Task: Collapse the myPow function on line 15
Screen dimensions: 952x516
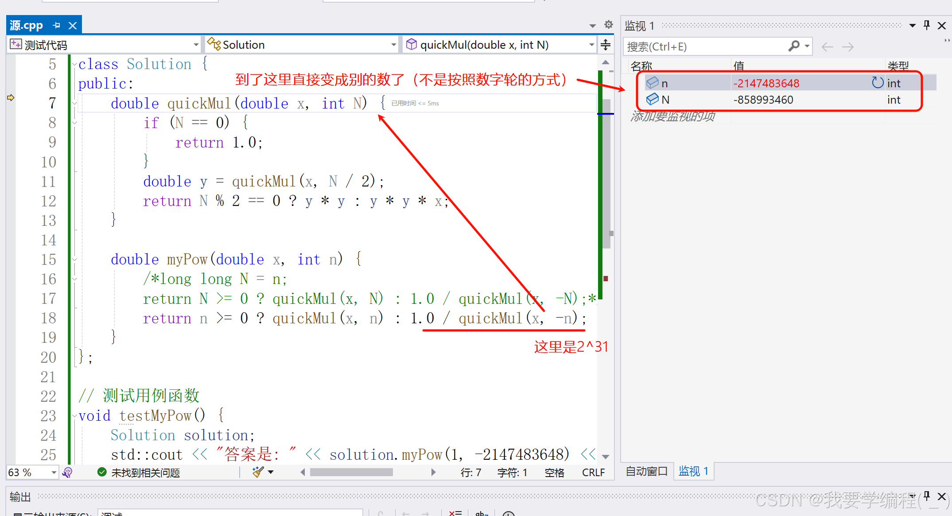Action: coord(74,260)
